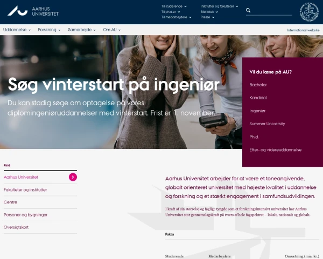The image size is (323, 259).
Task: Click the Studerende label
Action: [174, 256]
